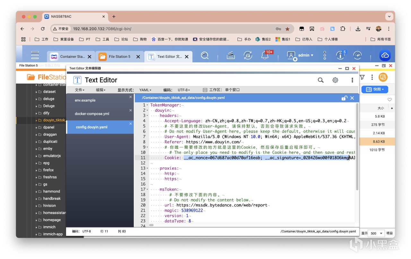The height and width of the screenshot is (259, 411).
Task: Open the system info icon with badge 5
Action: 340,55
